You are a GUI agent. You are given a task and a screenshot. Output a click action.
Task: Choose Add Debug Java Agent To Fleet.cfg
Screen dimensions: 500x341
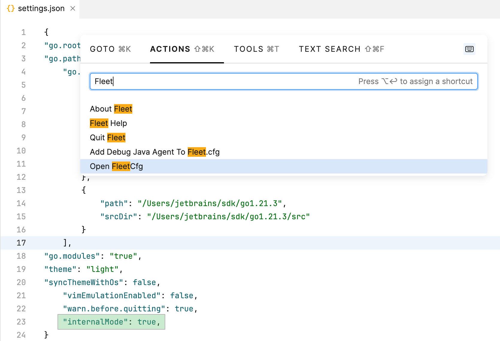(x=154, y=152)
